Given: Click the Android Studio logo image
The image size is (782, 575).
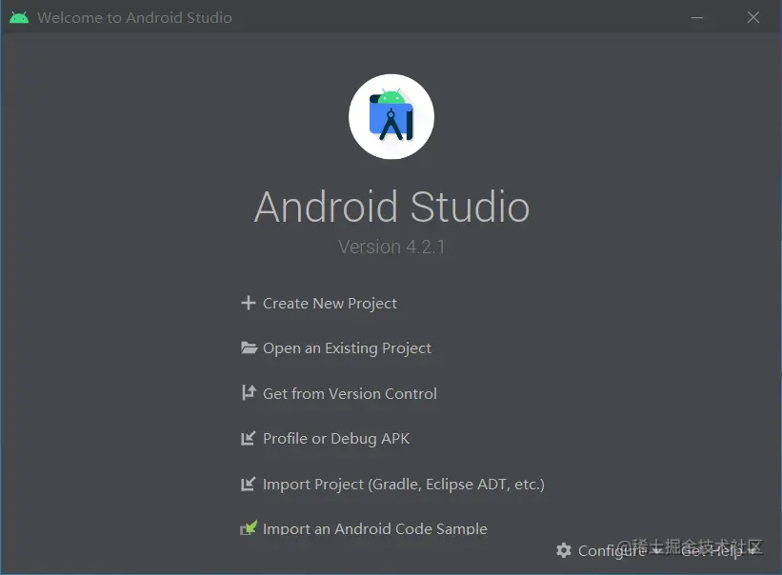Looking at the screenshot, I should [x=391, y=115].
